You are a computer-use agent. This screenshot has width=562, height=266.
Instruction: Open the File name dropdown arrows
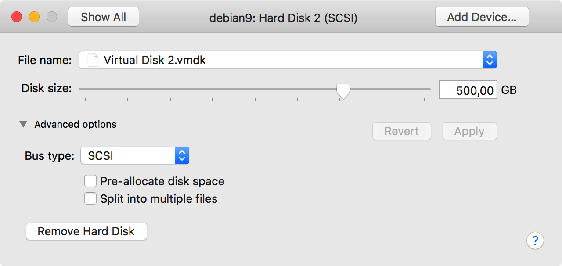[490, 60]
